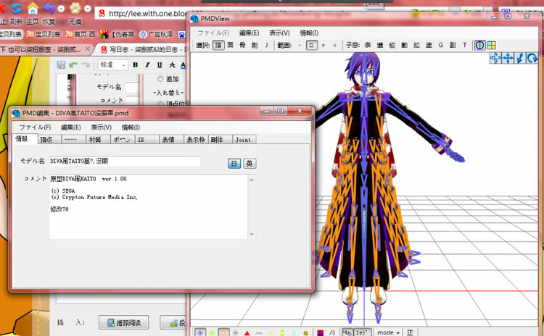Click the circular rotate arrow icon
This screenshot has height=336, width=544.
pyautogui.click(x=532, y=58)
